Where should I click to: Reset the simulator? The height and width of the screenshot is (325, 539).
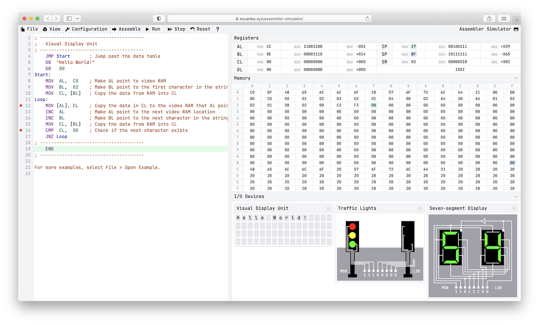click(x=200, y=29)
